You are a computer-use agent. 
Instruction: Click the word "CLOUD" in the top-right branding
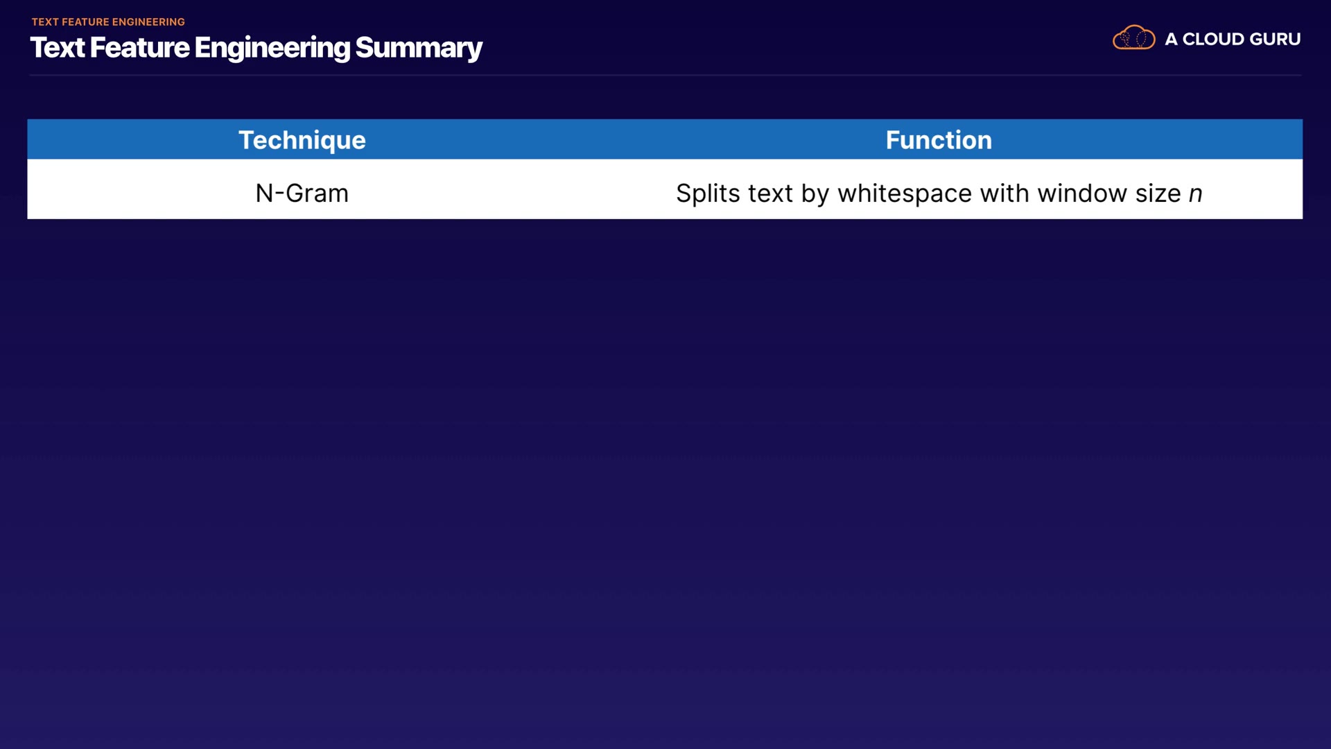point(1214,40)
